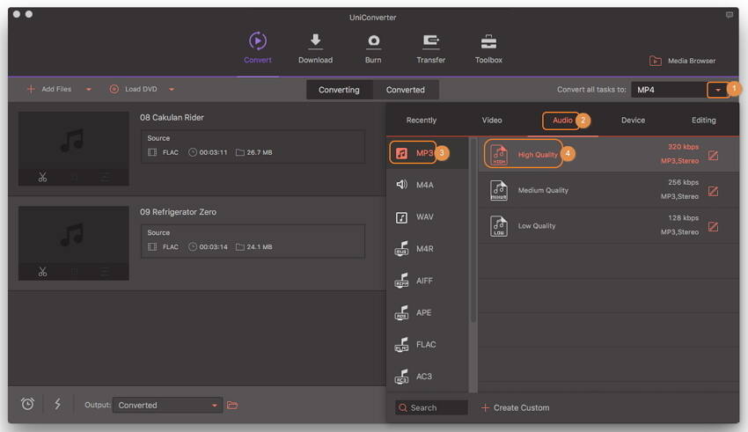Open the trim scissors for 09 Refrigerator Zero
Viewport: 748px width, 432px height.
(42, 272)
